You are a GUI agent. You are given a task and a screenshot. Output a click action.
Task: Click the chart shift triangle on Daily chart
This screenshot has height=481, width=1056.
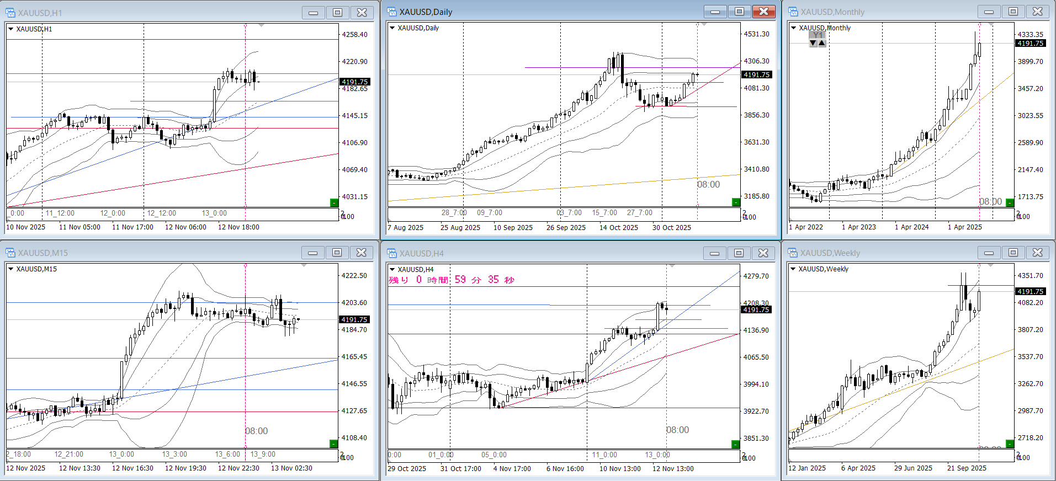tap(704, 25)
